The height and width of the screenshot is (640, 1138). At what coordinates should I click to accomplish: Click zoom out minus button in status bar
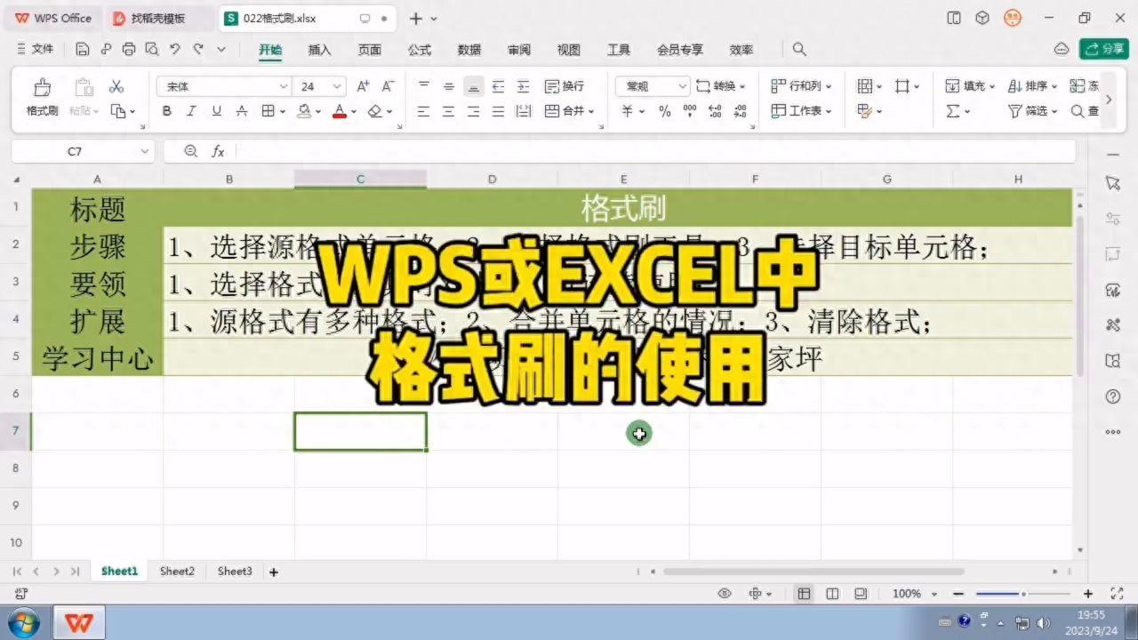pyautogui.click(x=958, y=594)
